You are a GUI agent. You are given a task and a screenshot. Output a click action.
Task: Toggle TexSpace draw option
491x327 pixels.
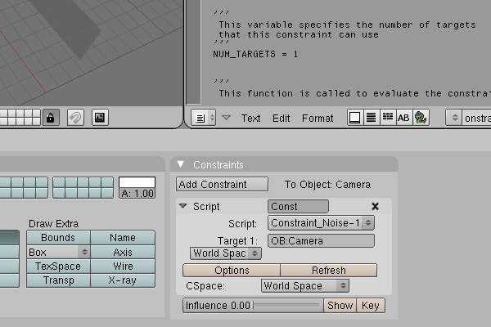[x=58, y=266]
